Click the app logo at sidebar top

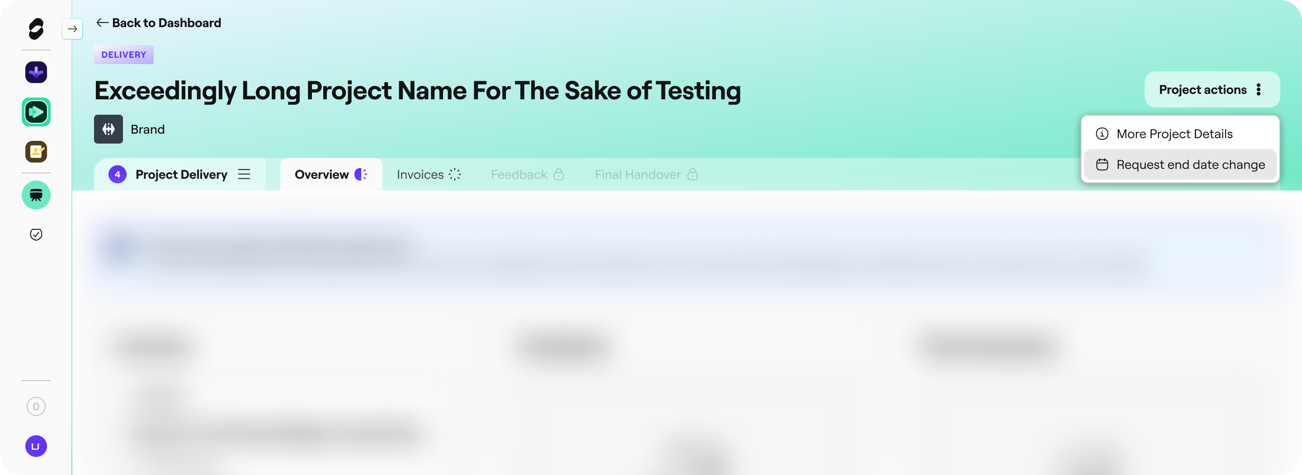pos(36,29)
